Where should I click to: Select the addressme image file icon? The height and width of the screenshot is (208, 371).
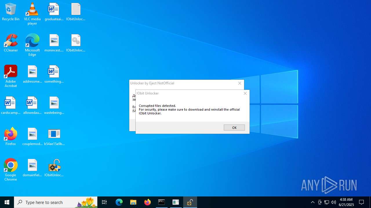tap(32, 75)
